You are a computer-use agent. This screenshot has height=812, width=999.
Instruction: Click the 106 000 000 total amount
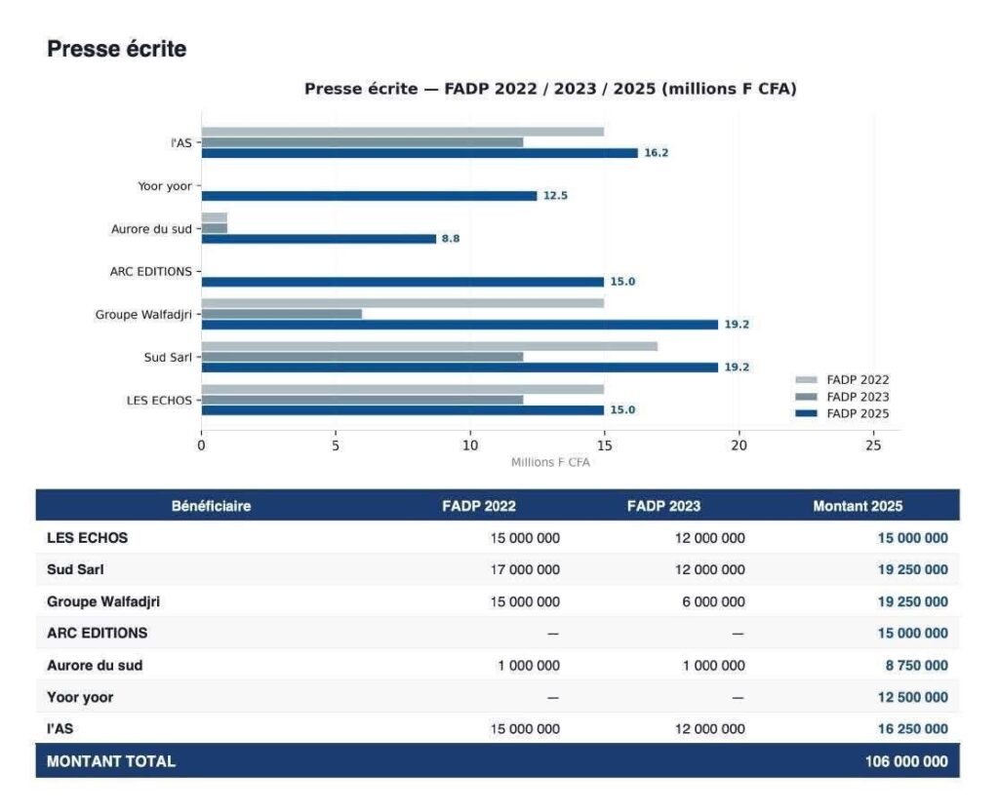click(905, 761)
